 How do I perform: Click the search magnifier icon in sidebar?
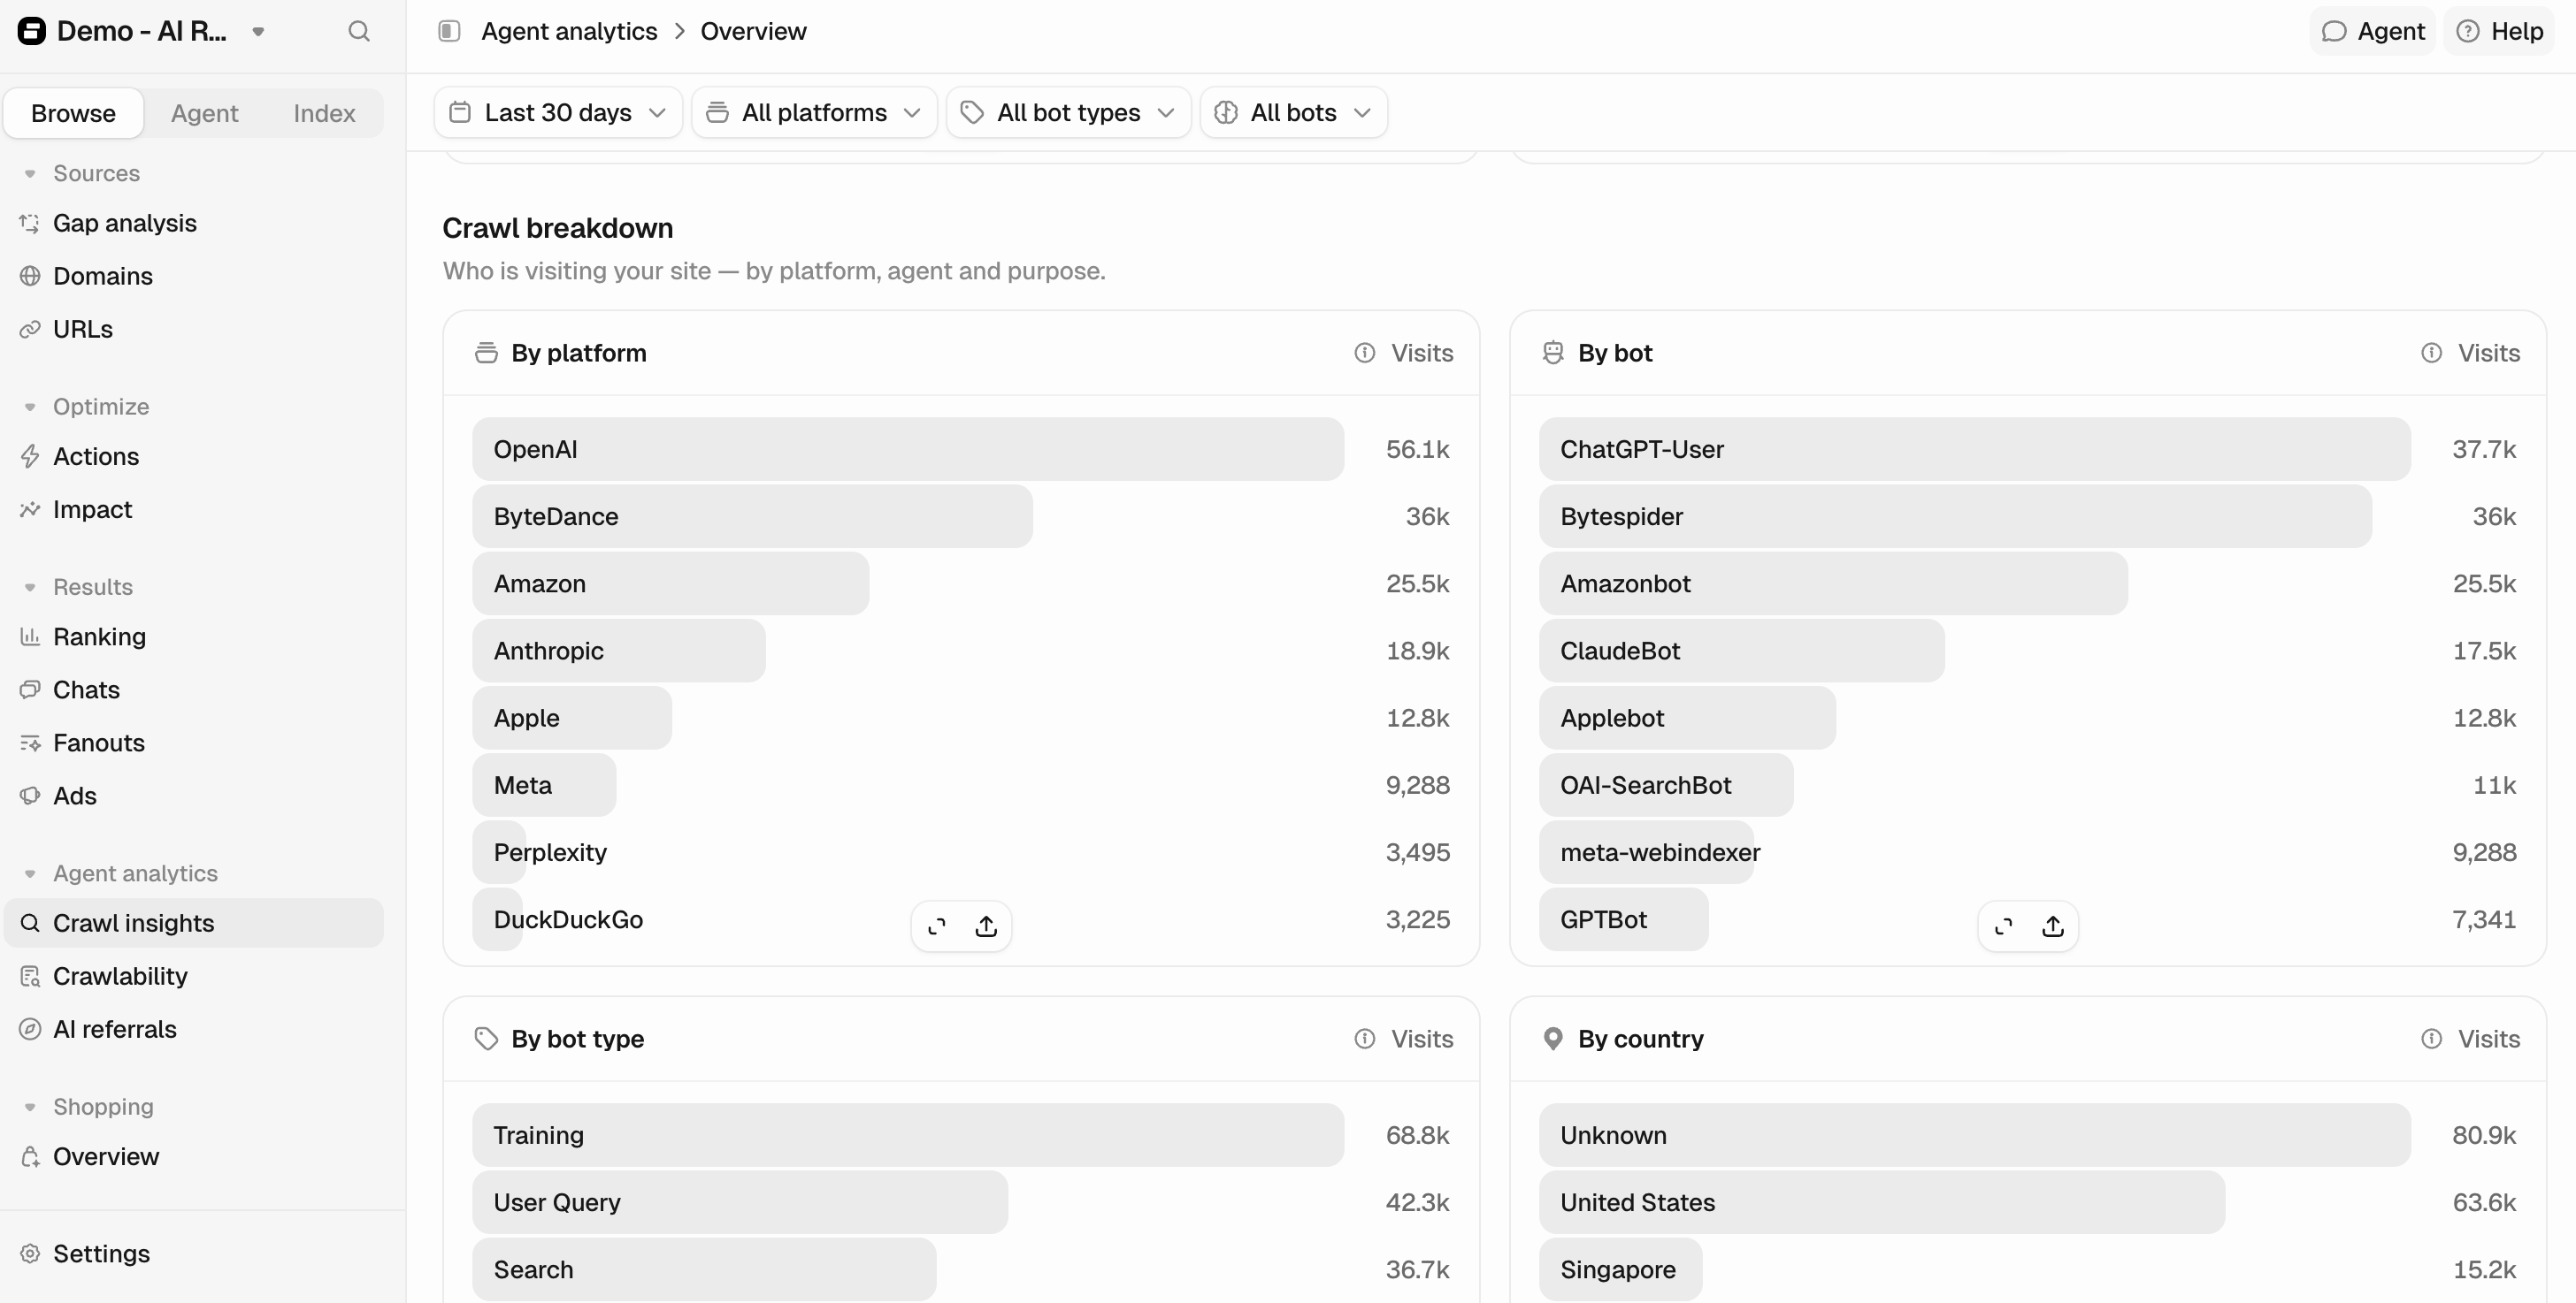click(359, 31)
